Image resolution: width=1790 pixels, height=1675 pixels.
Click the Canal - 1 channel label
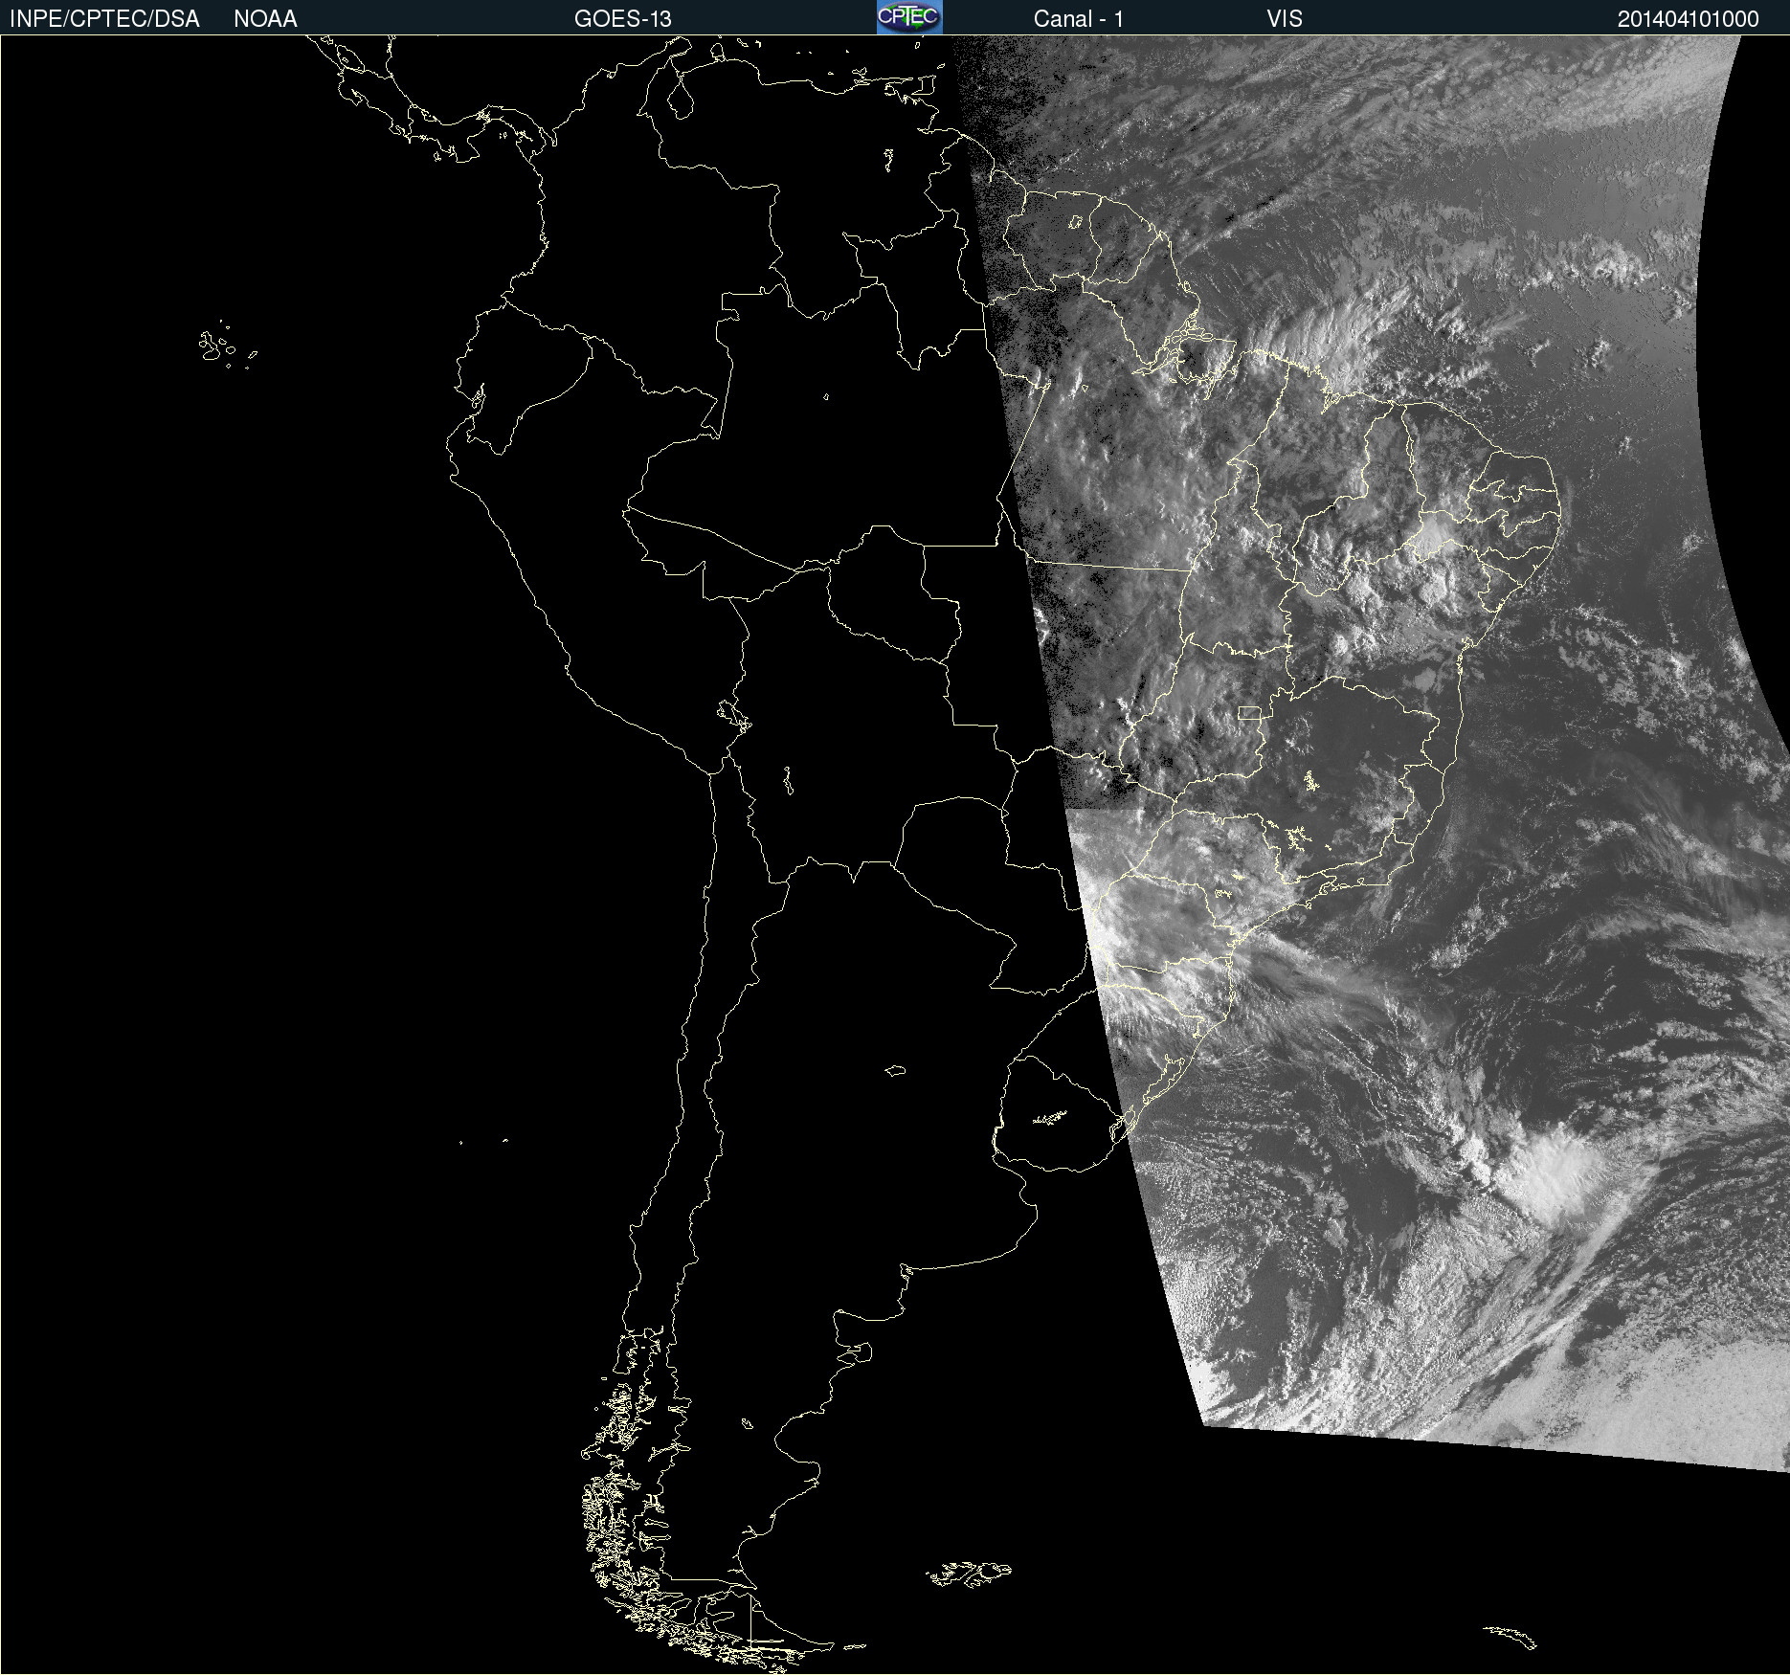point(1078,19)
